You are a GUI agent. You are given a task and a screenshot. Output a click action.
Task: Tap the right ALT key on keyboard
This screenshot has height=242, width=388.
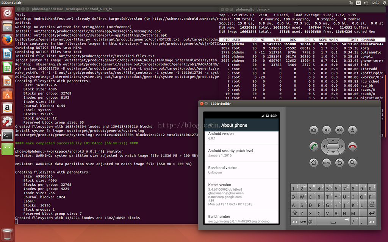[x=372, y=222]
